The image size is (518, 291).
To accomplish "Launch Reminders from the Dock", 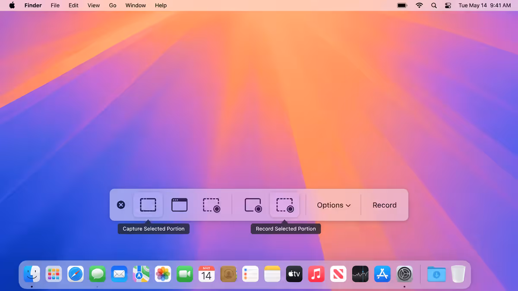I will [250, 274].
